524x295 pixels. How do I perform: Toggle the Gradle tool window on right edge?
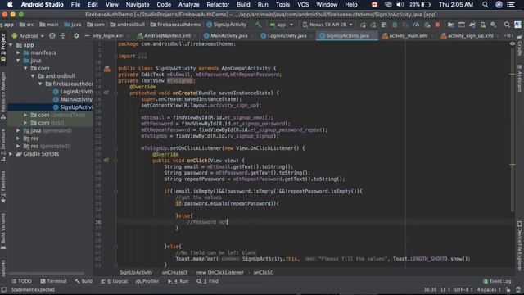click(x=520, y=46)
